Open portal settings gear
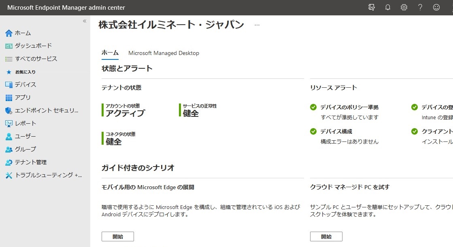 click(404, 8)
